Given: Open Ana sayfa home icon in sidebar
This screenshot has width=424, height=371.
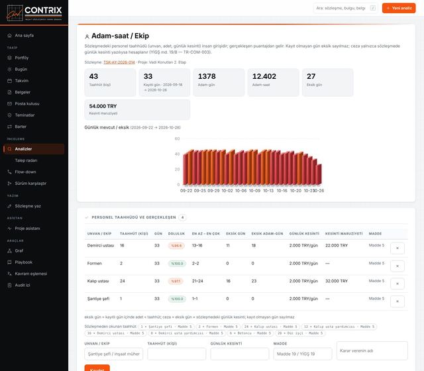Looking at the screenshot, I should point(9,35).
